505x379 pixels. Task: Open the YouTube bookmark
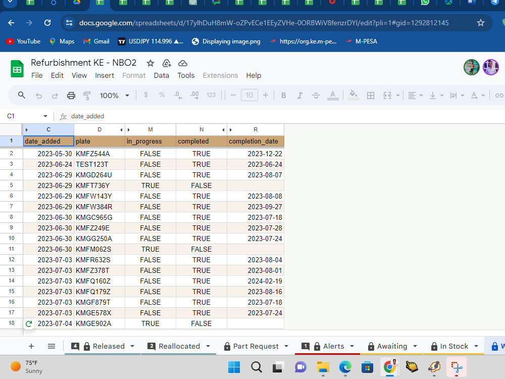(x=23, y=41)
